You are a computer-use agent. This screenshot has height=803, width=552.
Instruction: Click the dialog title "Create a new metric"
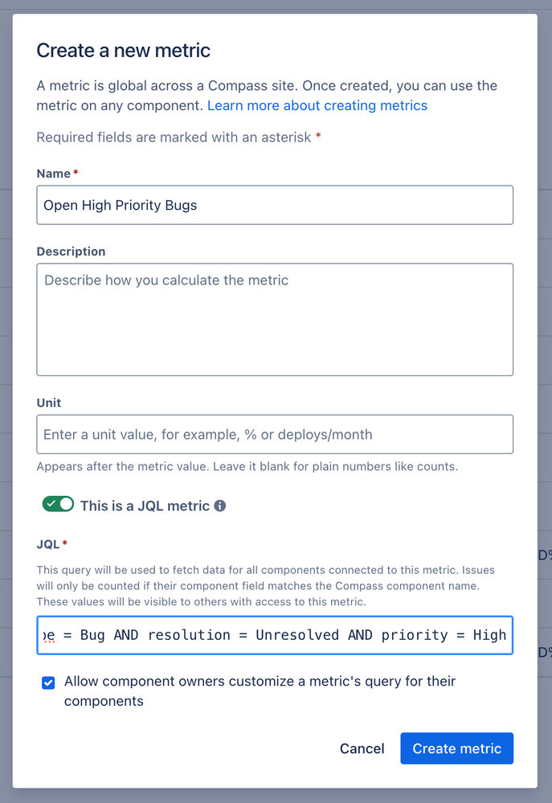124,50
